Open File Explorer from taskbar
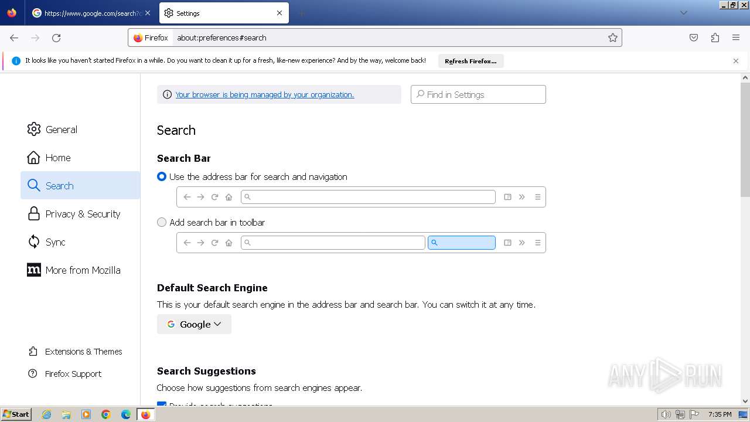Image resolution: width=750 pixels, height=422 pixels. click(x=66, y=414)
